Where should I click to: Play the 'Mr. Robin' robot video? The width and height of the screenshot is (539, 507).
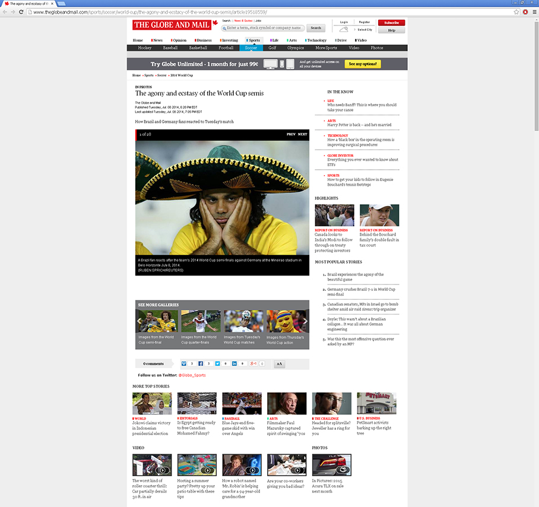242,465
